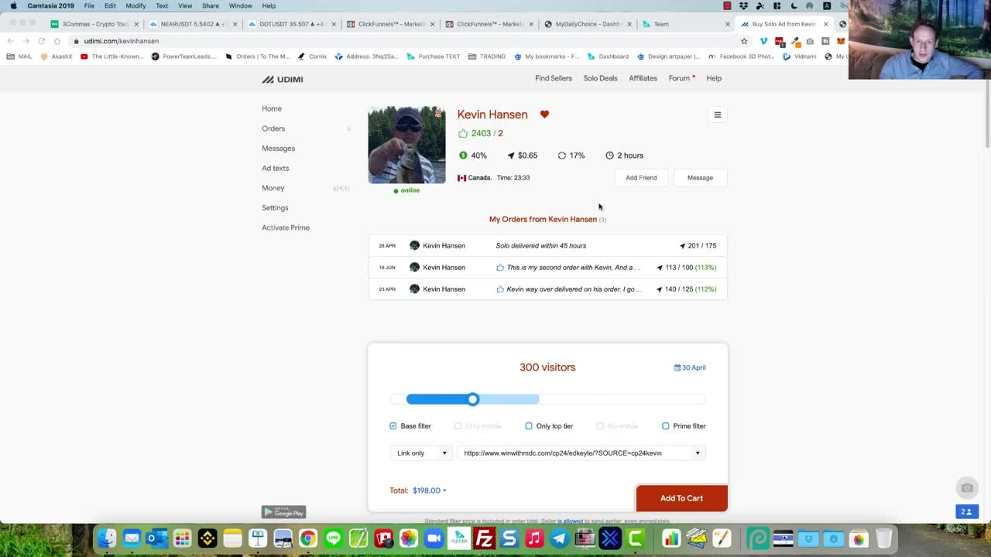Click the browser address bar showing udimi.com/kevinhansen

pos(403,41)
